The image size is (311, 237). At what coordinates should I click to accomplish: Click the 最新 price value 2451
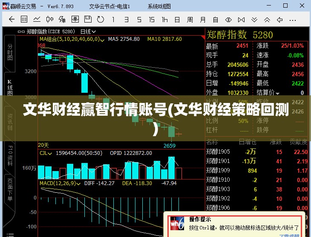tap(242, 46)
